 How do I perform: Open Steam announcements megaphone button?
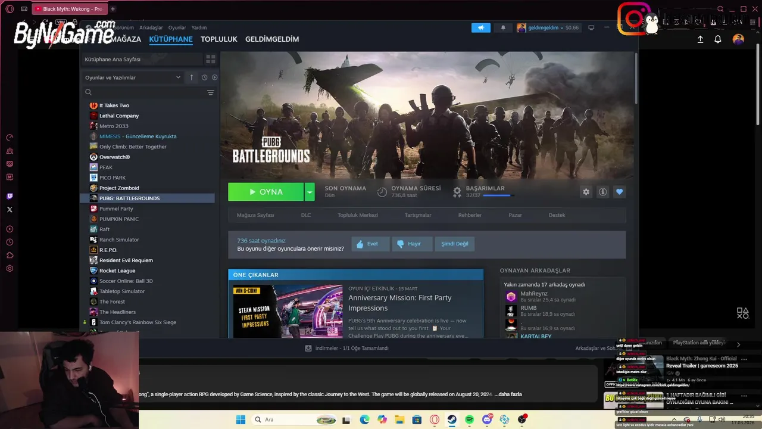coord(480,27)
